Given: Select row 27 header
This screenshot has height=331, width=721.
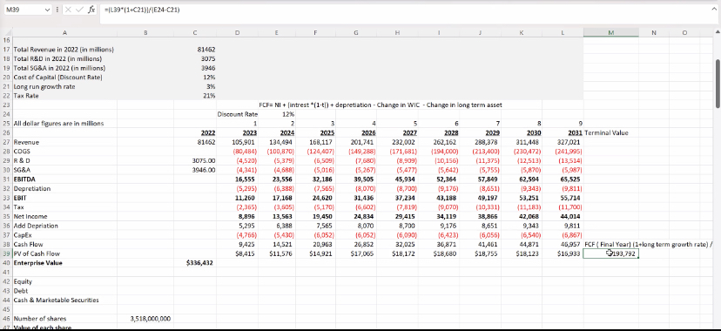Looking at the screenshot, I should point(5,143).
